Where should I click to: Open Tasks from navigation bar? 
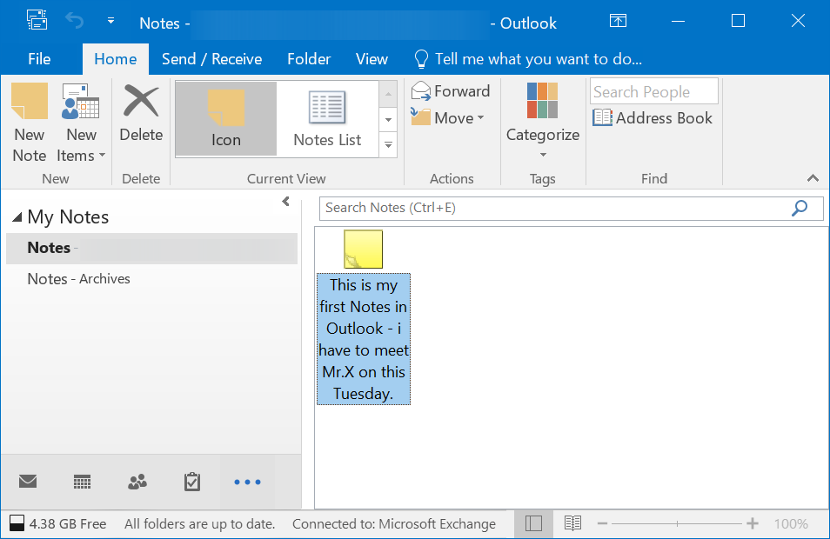(x=192, y=482)
